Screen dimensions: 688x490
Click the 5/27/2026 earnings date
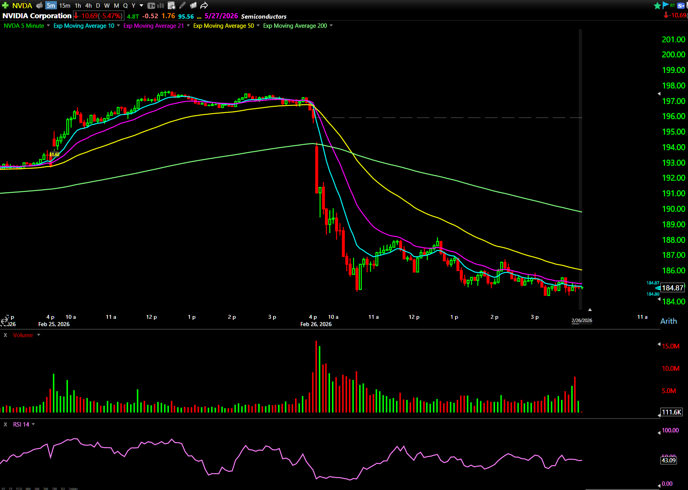221,16
